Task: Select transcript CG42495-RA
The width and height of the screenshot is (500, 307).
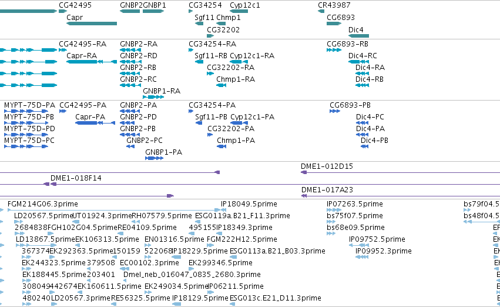Action: (x=83, y=44)
